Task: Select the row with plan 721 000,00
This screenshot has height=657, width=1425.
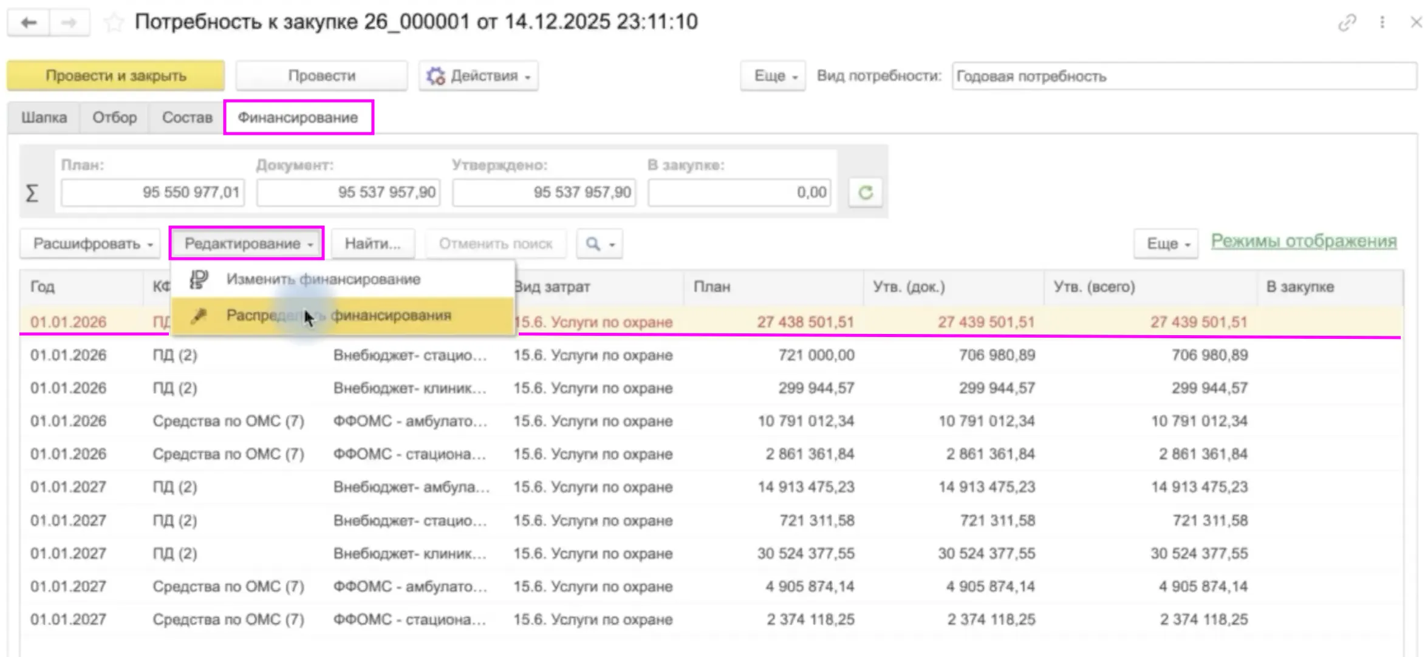Action: [x=711, y=355]
